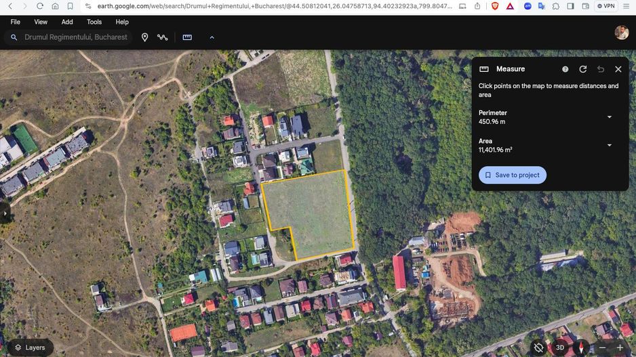636x357 pixels.
Task: Click the install app icon in address bar
Action: click(x=462, y=6)
